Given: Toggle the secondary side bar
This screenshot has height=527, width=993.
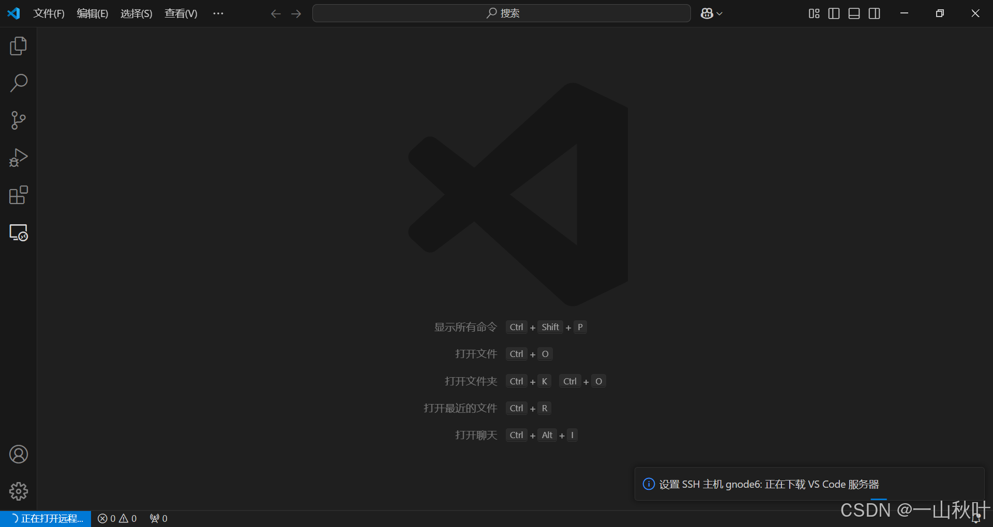Looking at the screenshot, I should coord(875,13).
